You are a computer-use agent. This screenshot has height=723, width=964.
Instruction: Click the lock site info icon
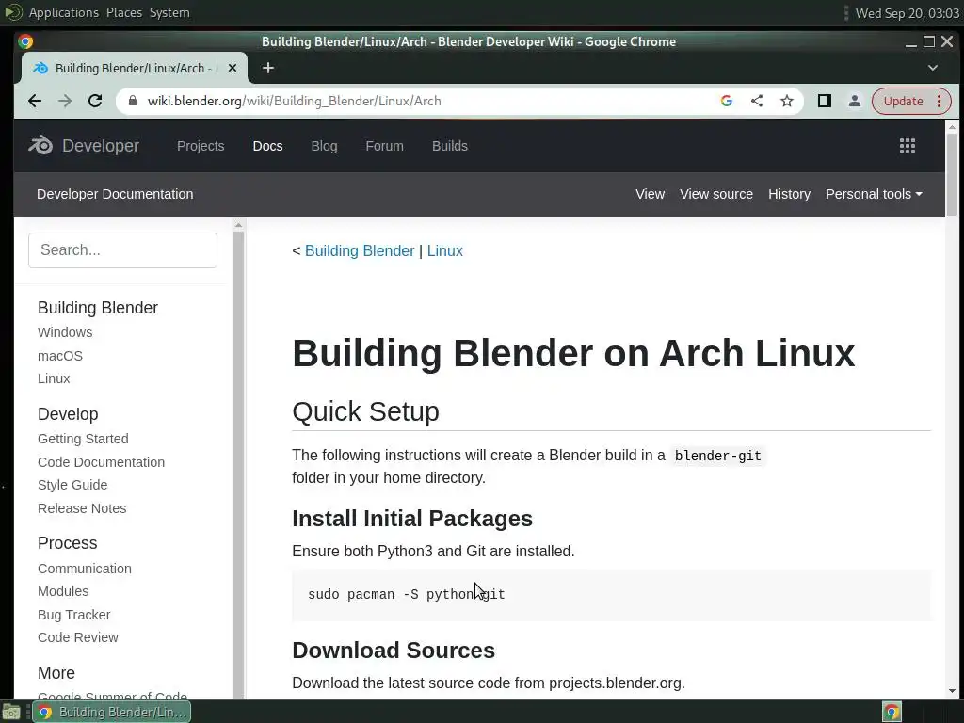[x=132, y=101]
